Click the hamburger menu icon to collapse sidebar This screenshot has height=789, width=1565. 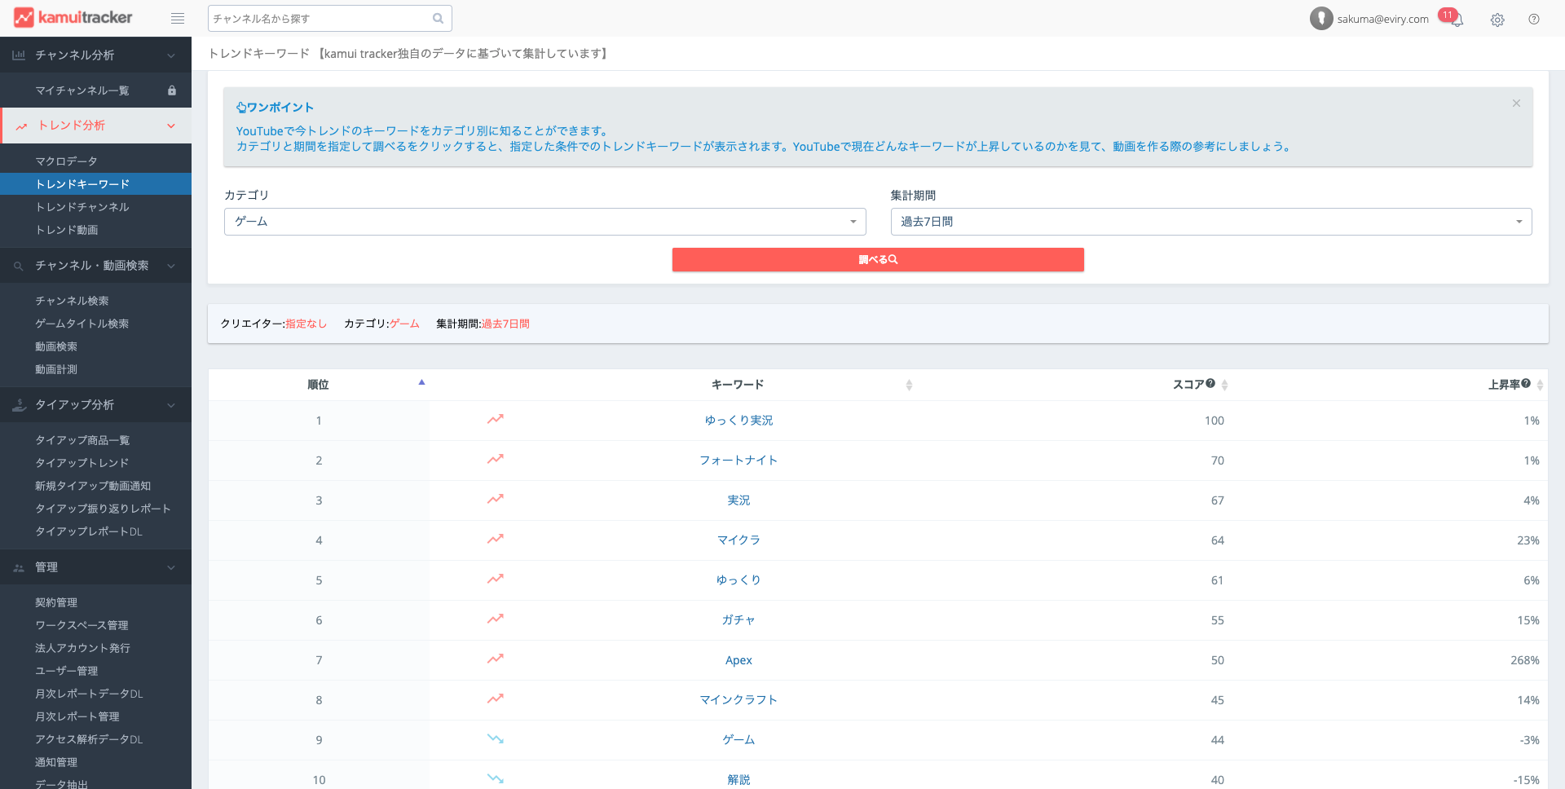click(x=177, y=19)
